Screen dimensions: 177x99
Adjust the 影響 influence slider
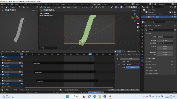(x=133, y=67)
